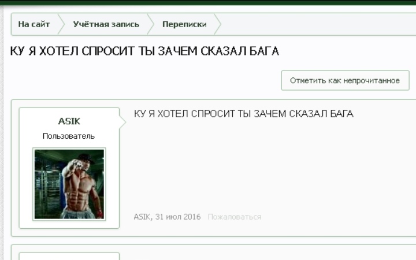The width and height of the screenshot is (416, 260).
Task: Click the empty area of the breadcrumb bar
Action: [x=318, y=24]
